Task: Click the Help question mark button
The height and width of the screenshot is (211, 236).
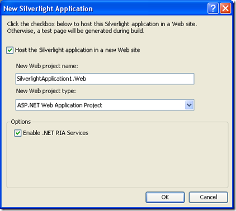Action: [213, 8]
